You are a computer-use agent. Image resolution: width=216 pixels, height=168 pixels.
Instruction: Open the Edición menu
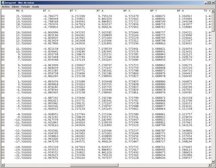pos(15,6)
